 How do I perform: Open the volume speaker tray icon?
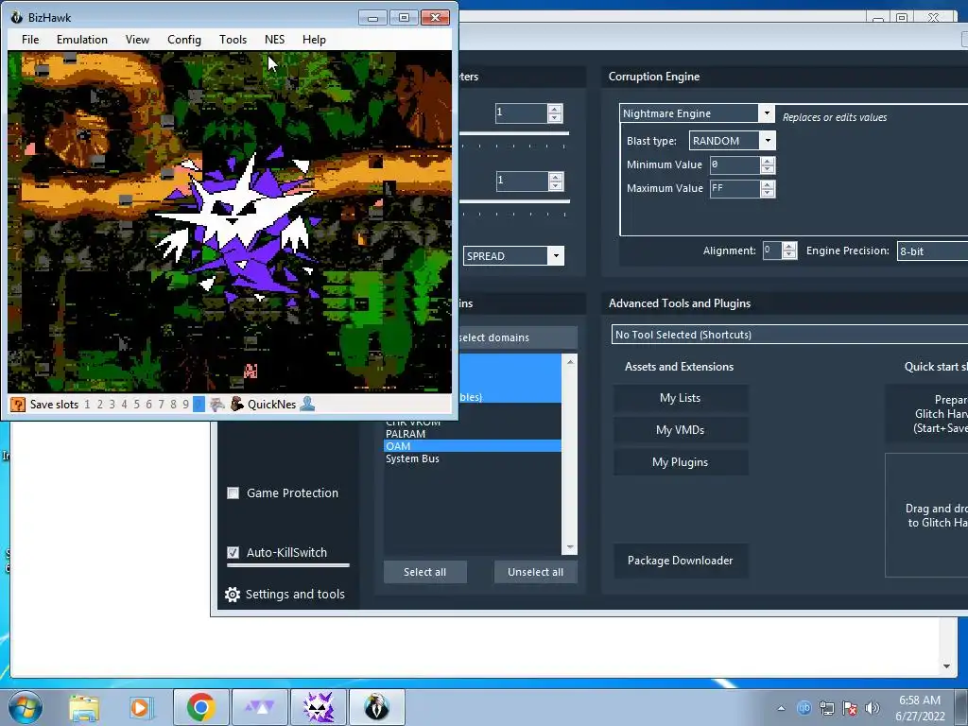(x=873, y=708)
